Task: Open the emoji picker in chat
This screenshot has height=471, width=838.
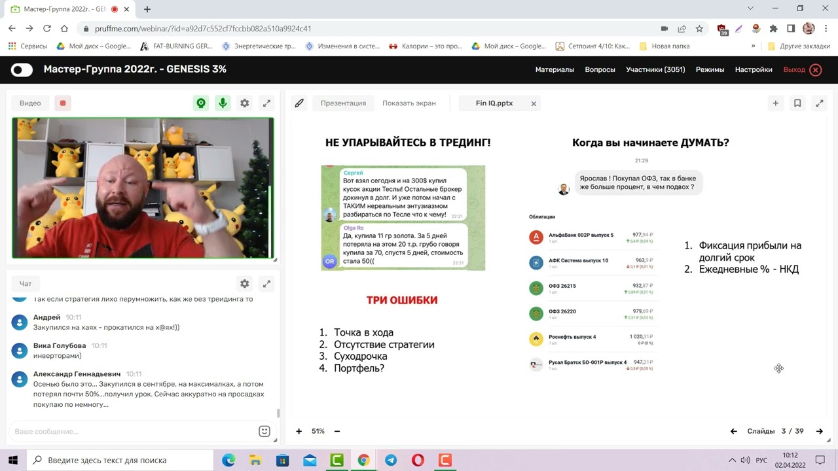Action: click(264, 431)
